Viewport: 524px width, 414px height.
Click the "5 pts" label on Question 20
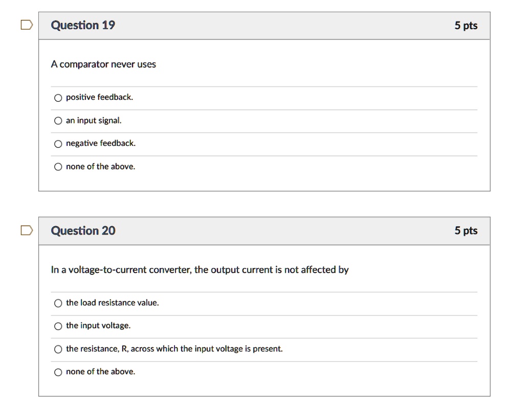click(466, 231)
